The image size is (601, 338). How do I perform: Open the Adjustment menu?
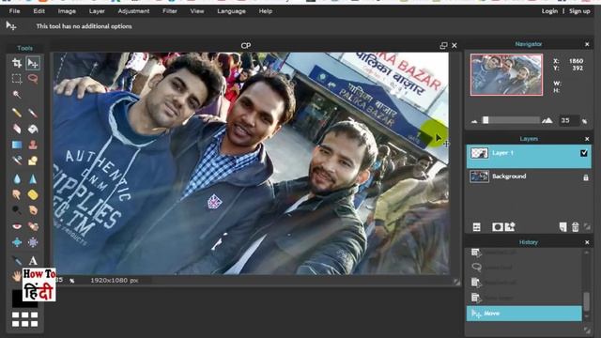click(x=133, y=11)
